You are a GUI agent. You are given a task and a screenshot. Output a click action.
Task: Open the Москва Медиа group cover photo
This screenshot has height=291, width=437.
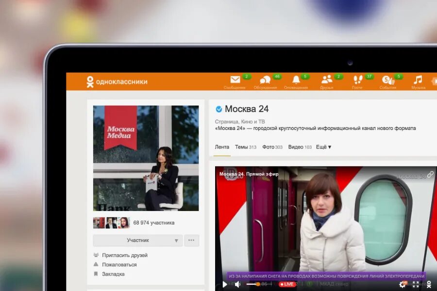pos(146,158)
